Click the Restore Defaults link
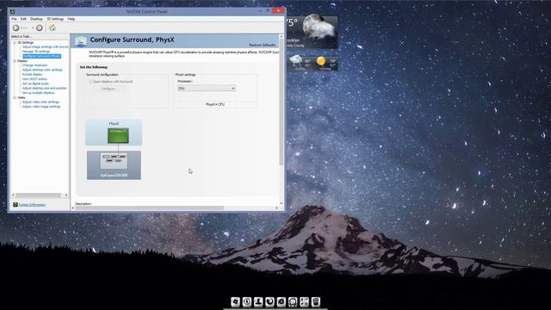Image resolution: width=551 pixels, height=310 pixels. point(263,45)
